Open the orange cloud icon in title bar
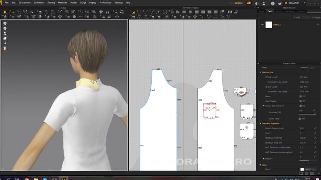321x180 pixels. point(249,3)
